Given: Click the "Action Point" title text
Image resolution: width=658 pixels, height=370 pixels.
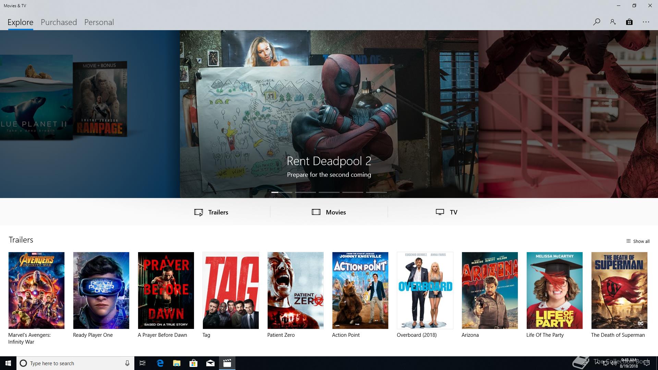Looking at the screenshot, I should [346, 335].
